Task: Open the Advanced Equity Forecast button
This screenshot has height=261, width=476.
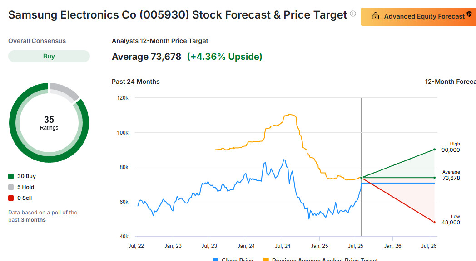Action: pos(418,16)
